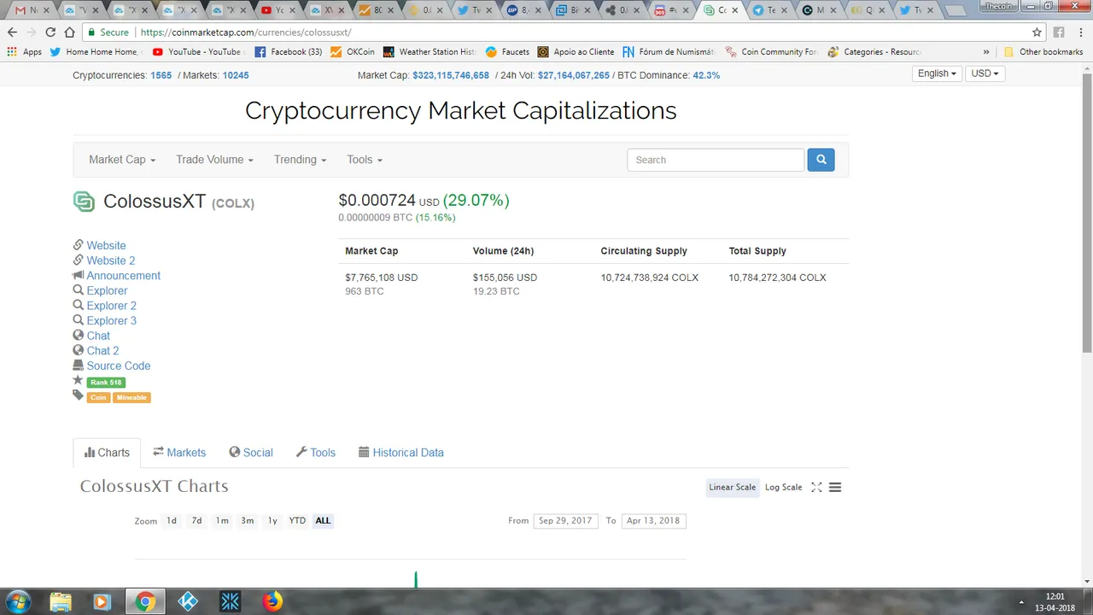Set chart zoom to 1y
Viewport: 1093px width, 615px height.
272,520
